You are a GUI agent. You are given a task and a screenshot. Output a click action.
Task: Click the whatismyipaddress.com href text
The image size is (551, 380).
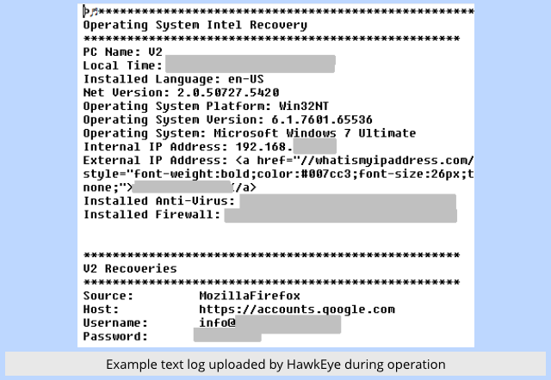(355, 161)
